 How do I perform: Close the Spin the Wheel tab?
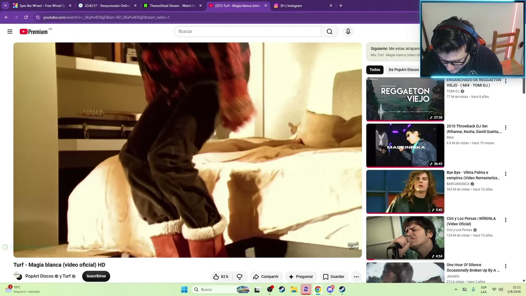point(70,6)
